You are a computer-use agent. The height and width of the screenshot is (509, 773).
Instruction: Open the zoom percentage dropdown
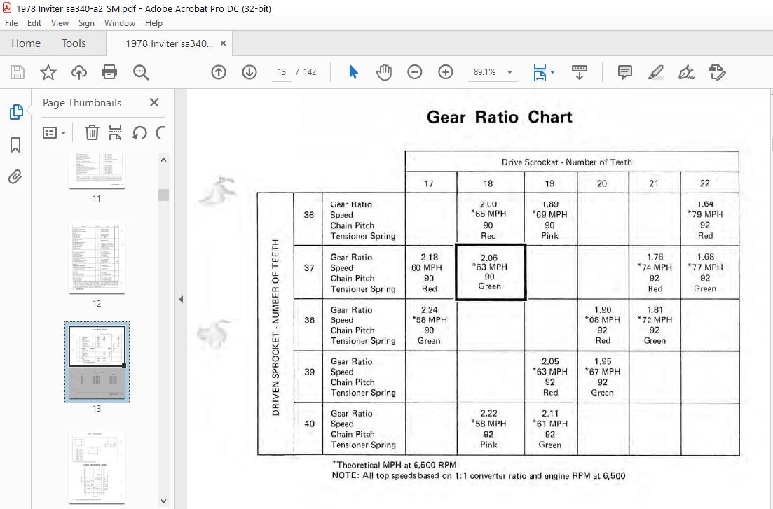(509, 72)
